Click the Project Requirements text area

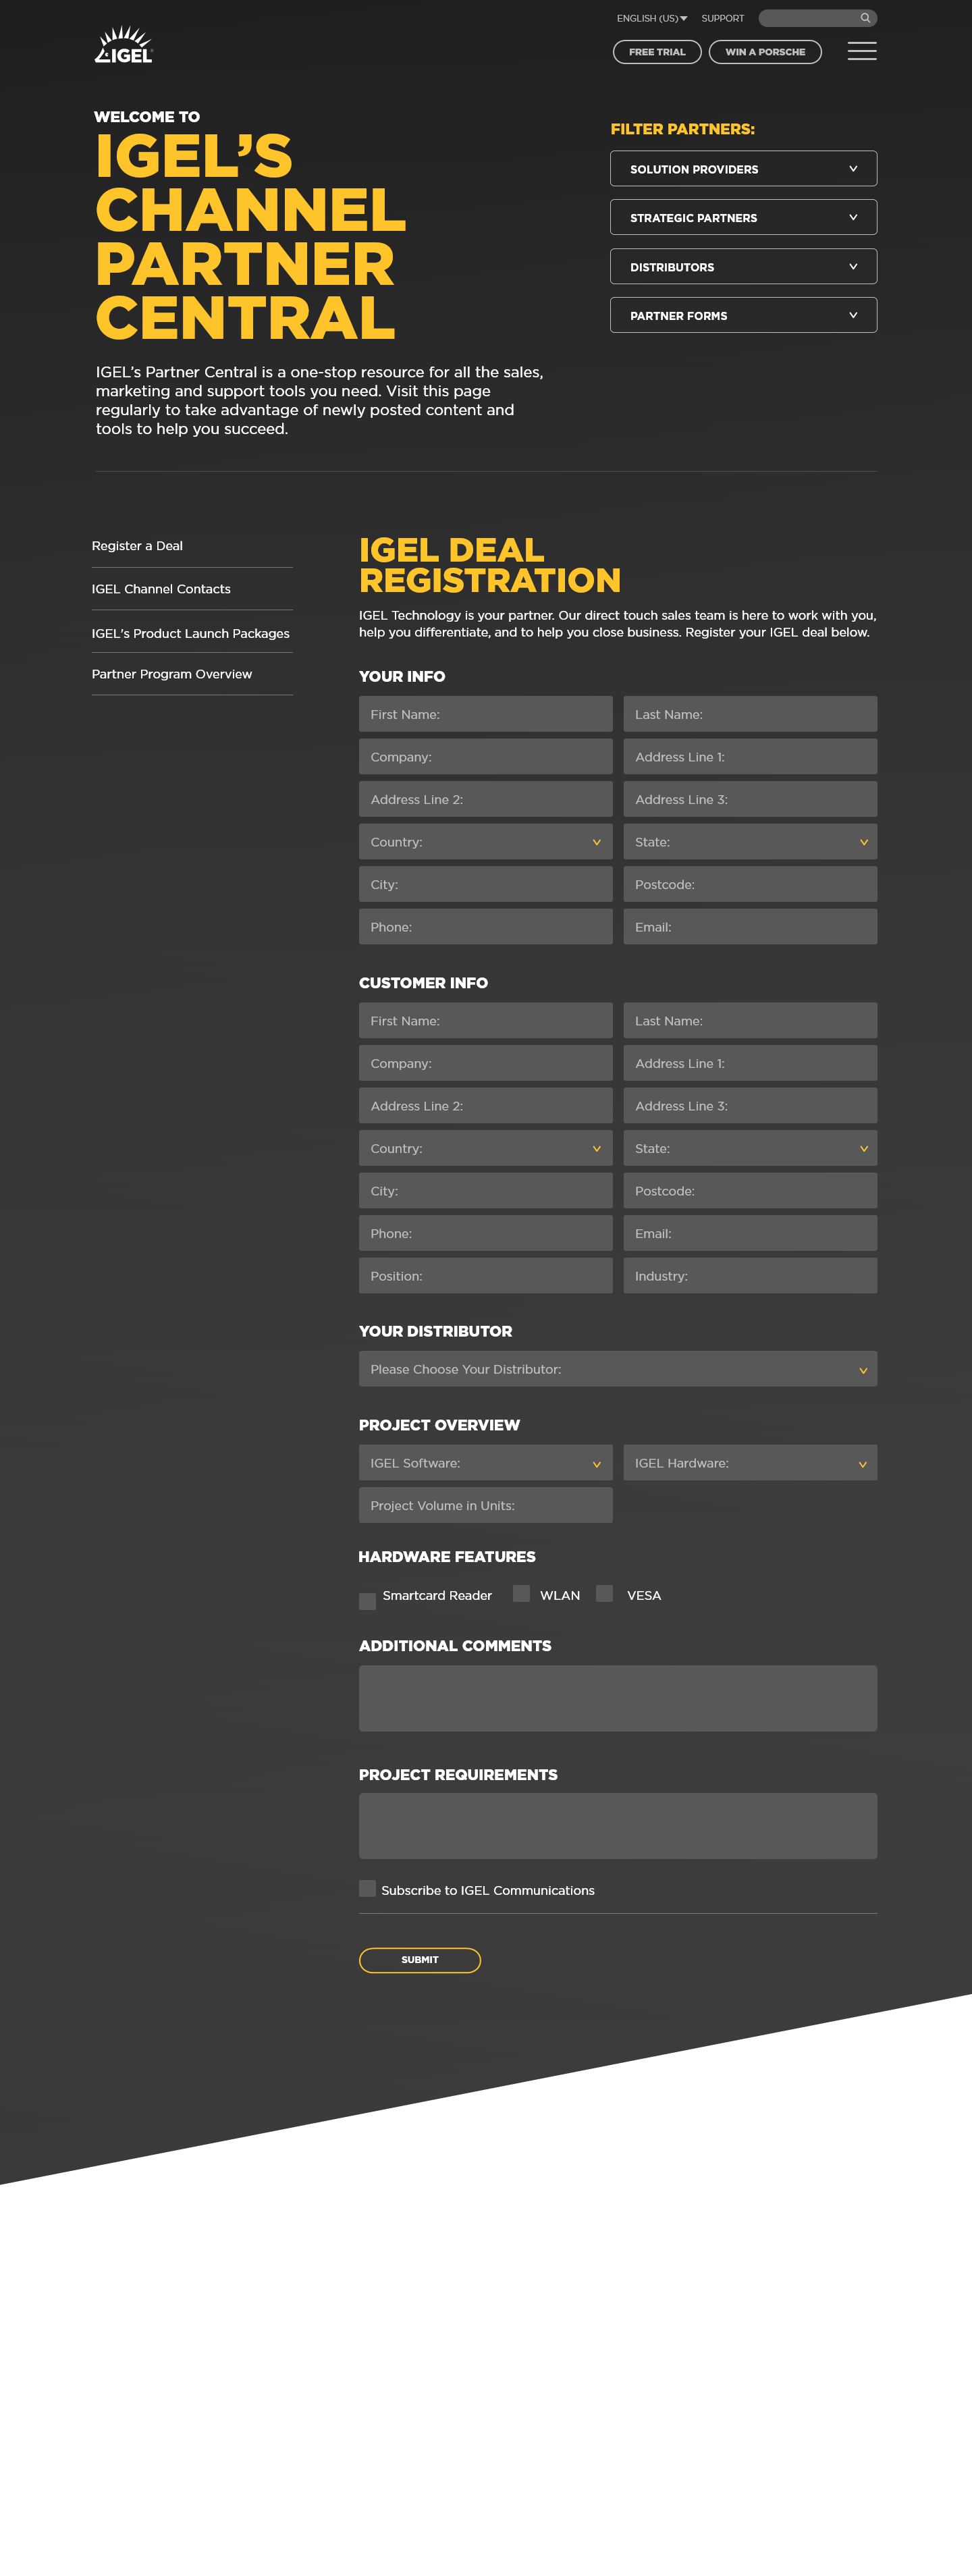pyautogui.click(x=618, y=1826)
